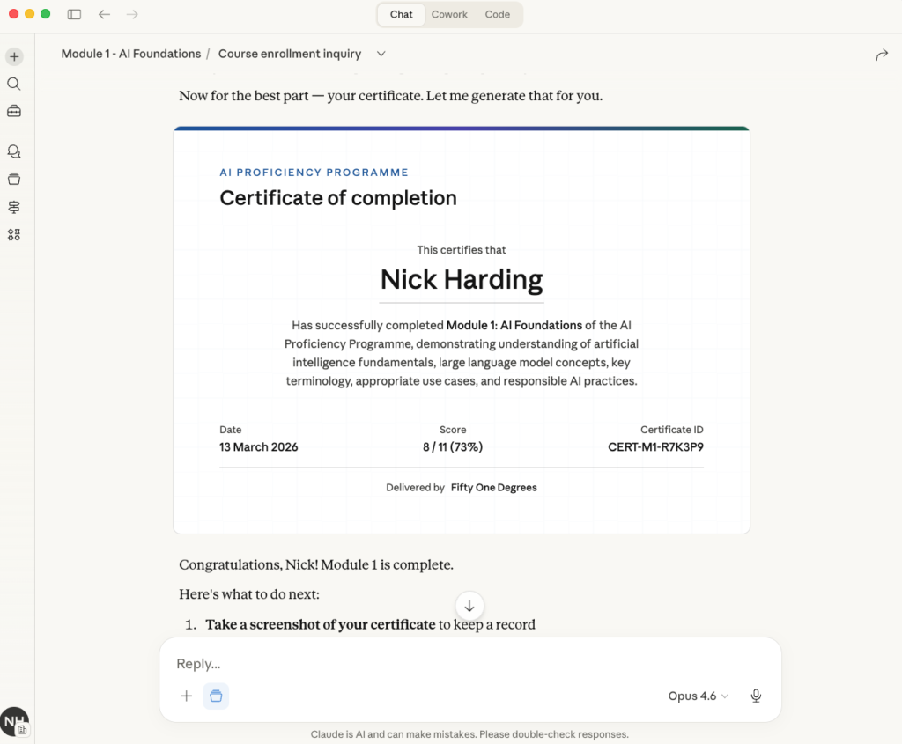The width and height of the screenshot is (902, 744).
Task: Go back with the left arrow
Action: (104, 14)
